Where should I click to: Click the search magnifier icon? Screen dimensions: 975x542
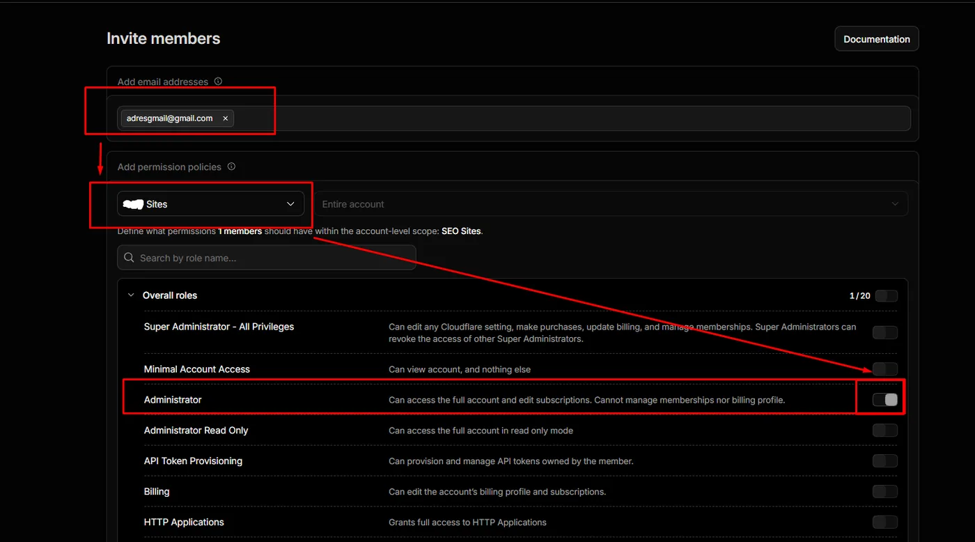(x=129, y=258)
